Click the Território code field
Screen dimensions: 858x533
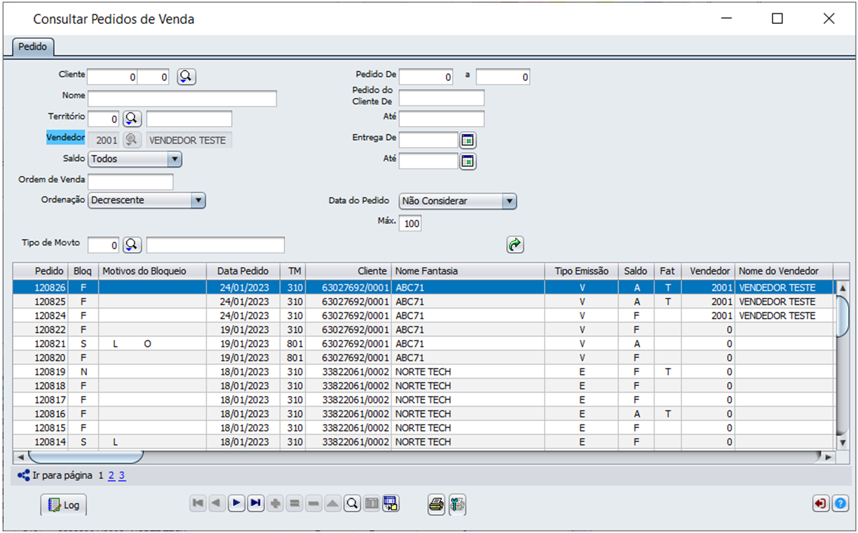[x=104, y=119]
